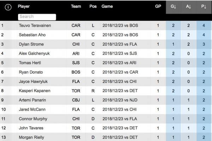Click Kasperi Kapanen's game vs DET

point(120,91)
